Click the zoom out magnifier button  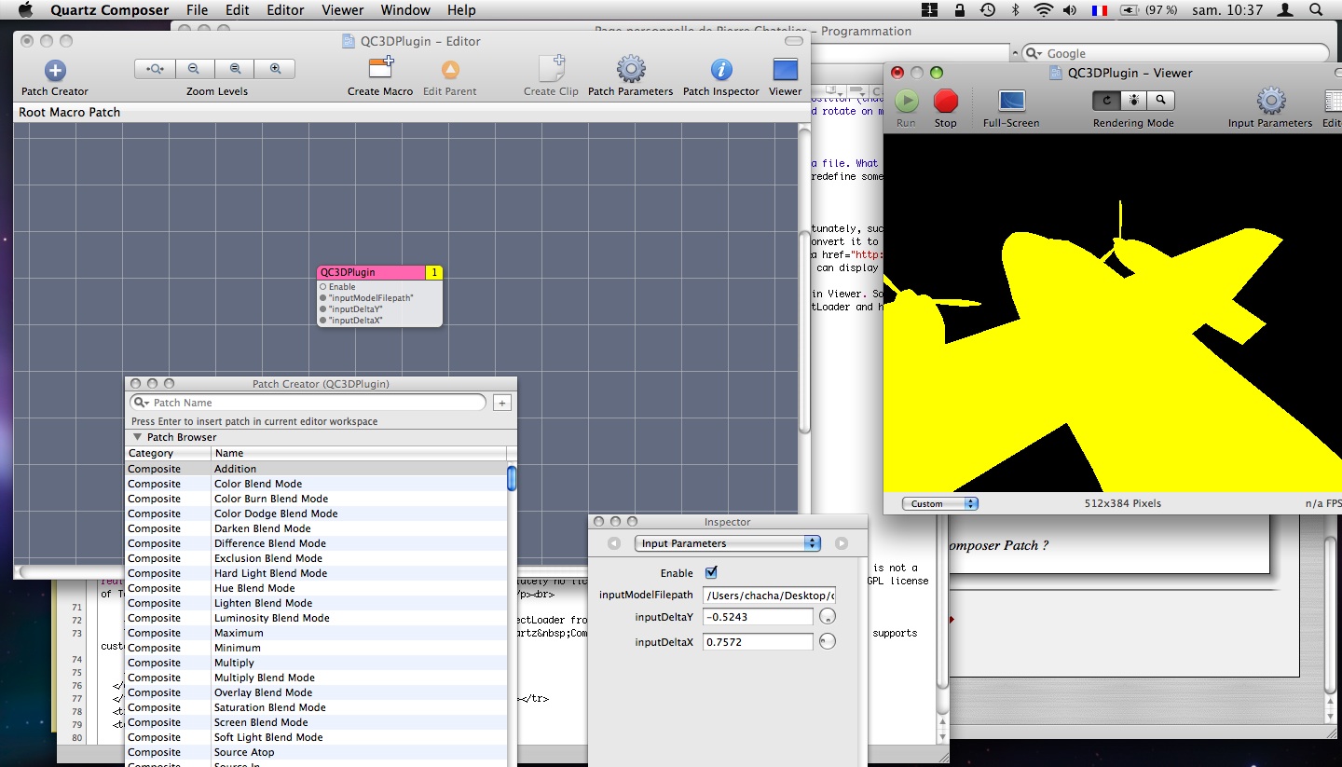[194, 69]
